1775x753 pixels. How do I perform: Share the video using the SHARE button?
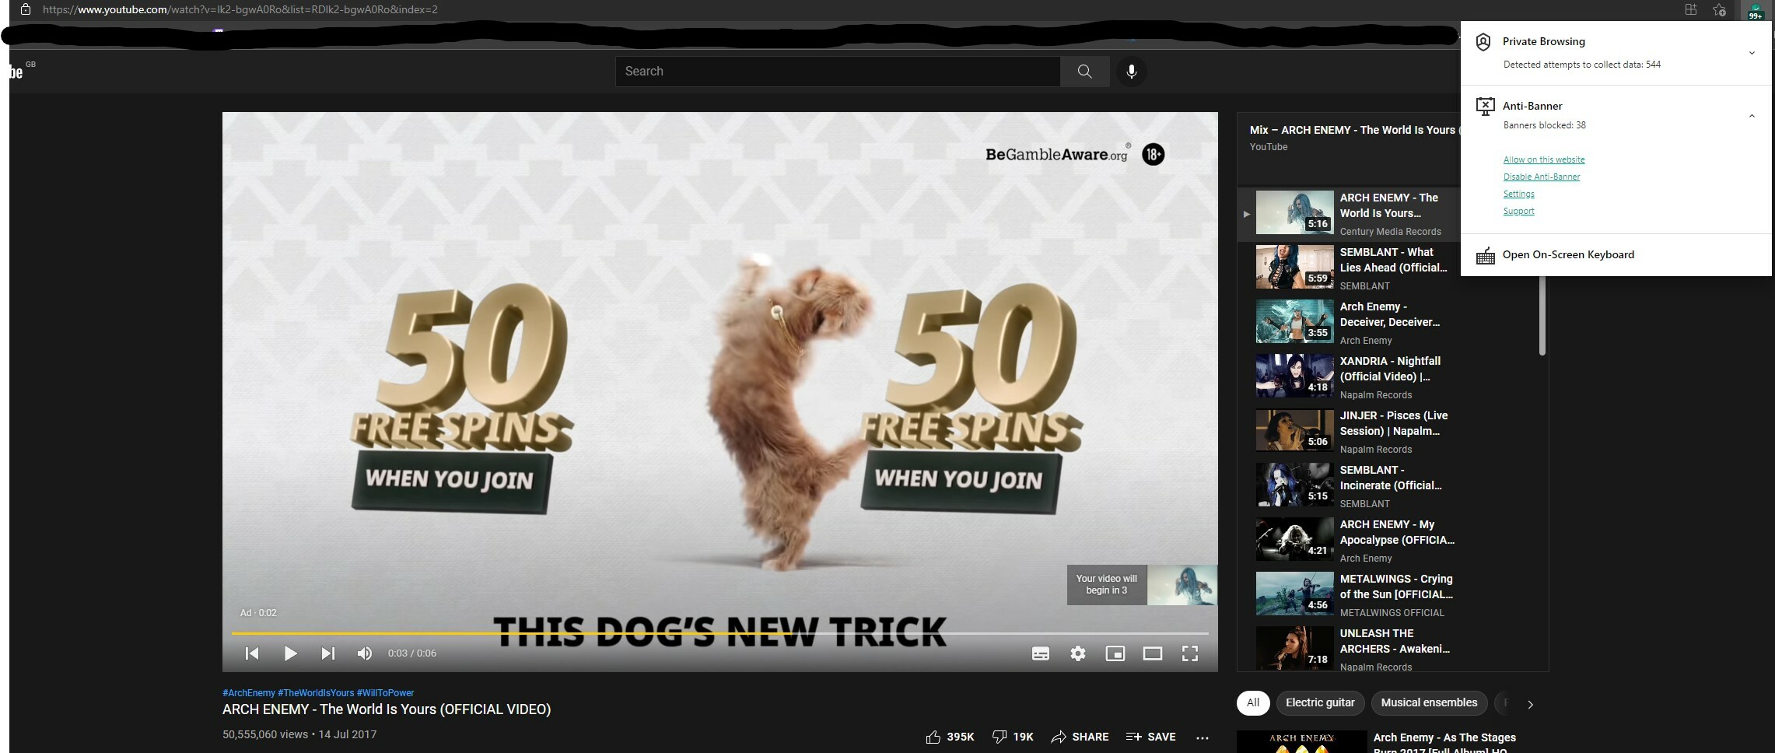(x=1080, y=737)
